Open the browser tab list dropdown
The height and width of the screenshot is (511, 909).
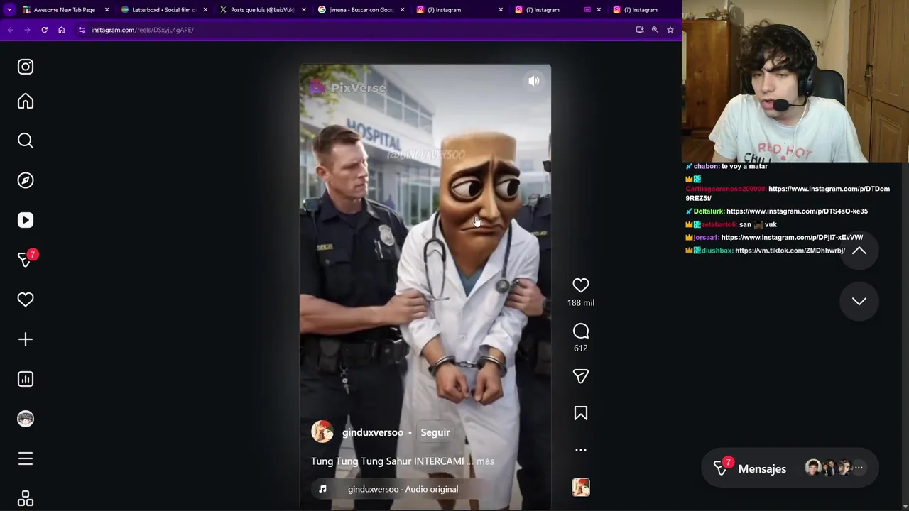[9, 10]
